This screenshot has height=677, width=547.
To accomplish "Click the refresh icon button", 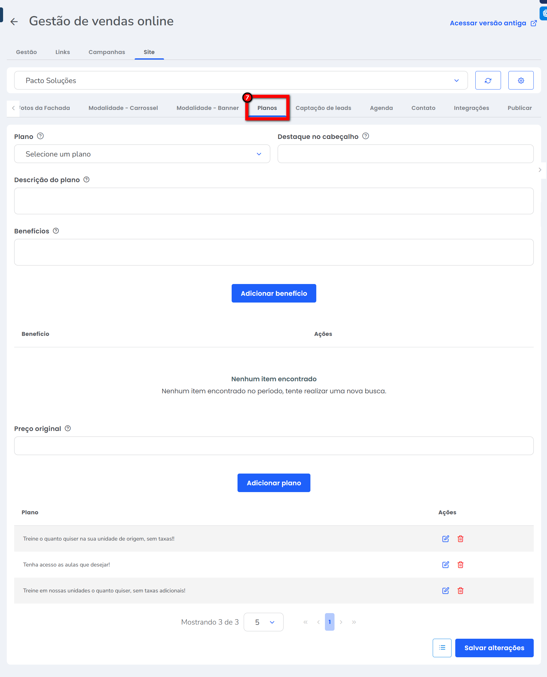I will pyautogui.click(x=488, y=81).
